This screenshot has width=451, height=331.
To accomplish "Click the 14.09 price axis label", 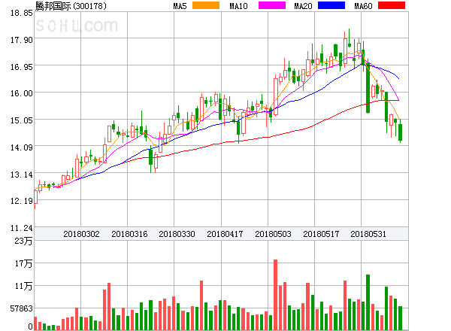I will click(x=22, y=147).
